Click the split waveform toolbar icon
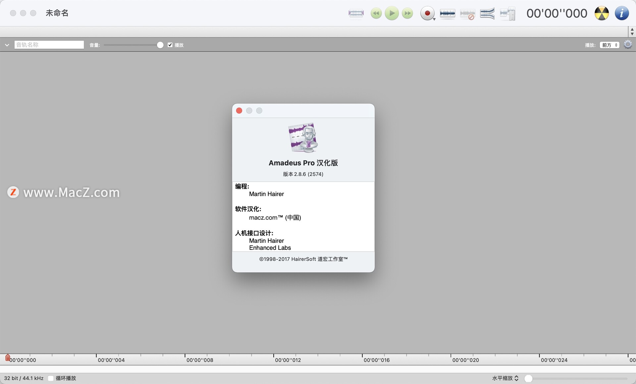Screen dimensions: 636x384 [507, 14]
